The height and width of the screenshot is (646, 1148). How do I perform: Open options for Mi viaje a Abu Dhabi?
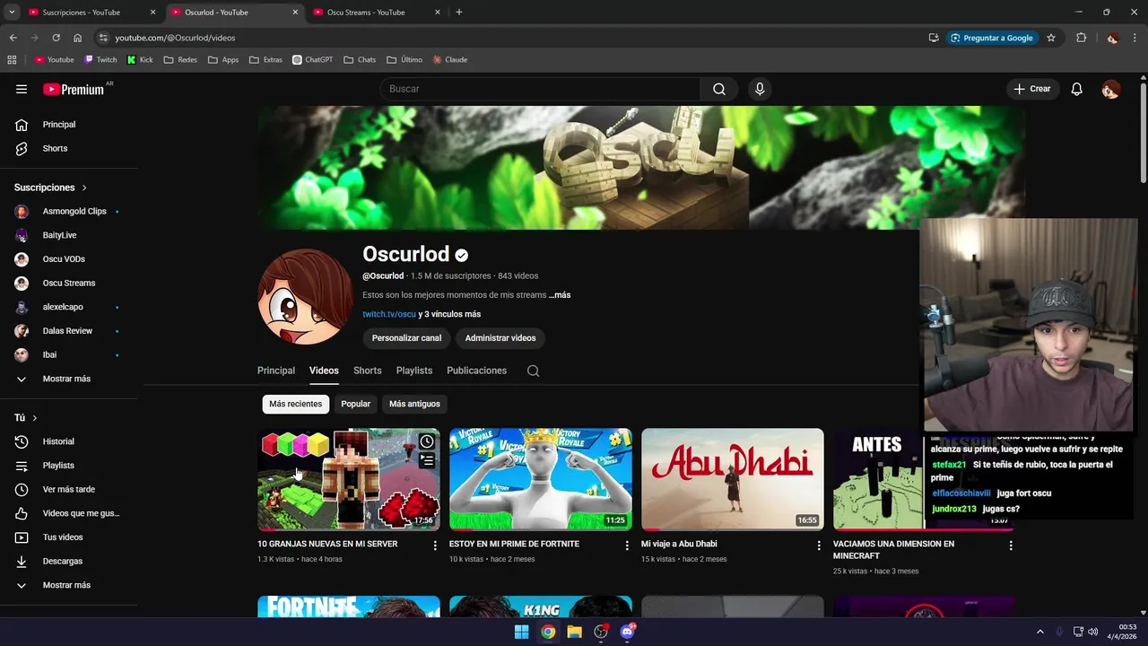(x=818, y=546)
